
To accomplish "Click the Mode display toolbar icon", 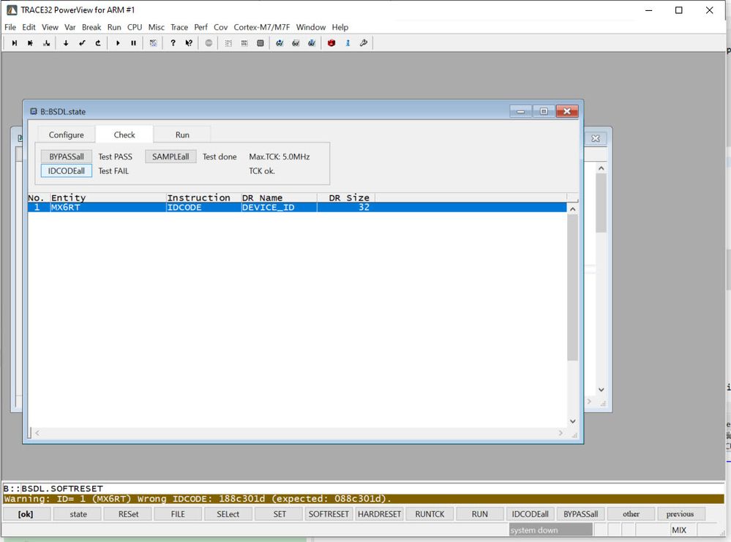I will pyautogui.click(x=153, y=43).
